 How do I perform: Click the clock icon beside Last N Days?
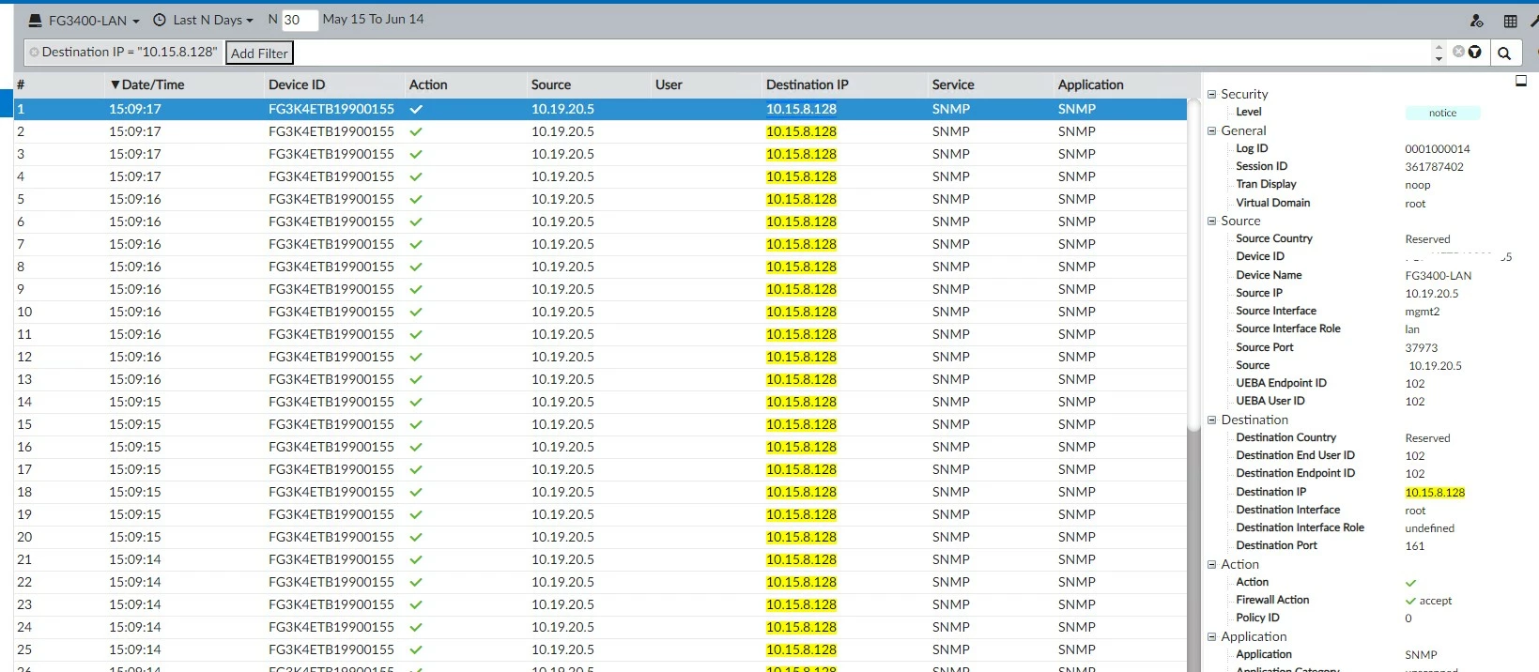coord(160,20)
